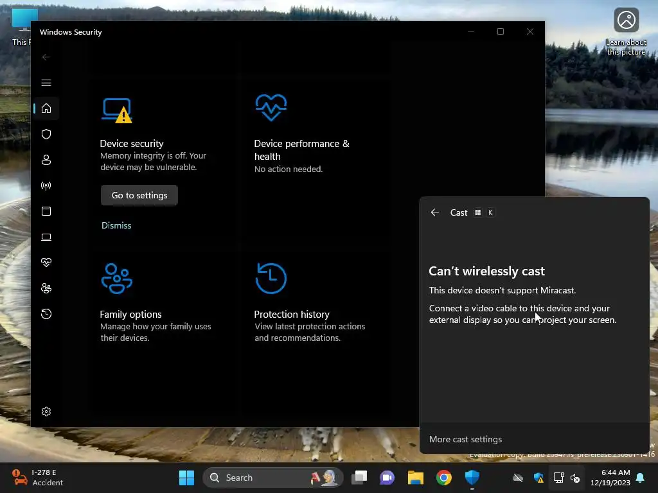Select "Memory integrity is off" description text
The height and width of the screenshot is (493, 658).
coord(153,161)
